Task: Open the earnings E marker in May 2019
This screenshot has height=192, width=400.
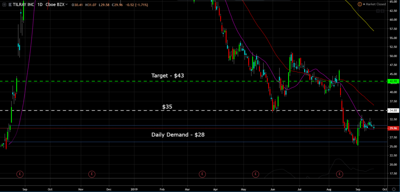Action: point(255,174)
